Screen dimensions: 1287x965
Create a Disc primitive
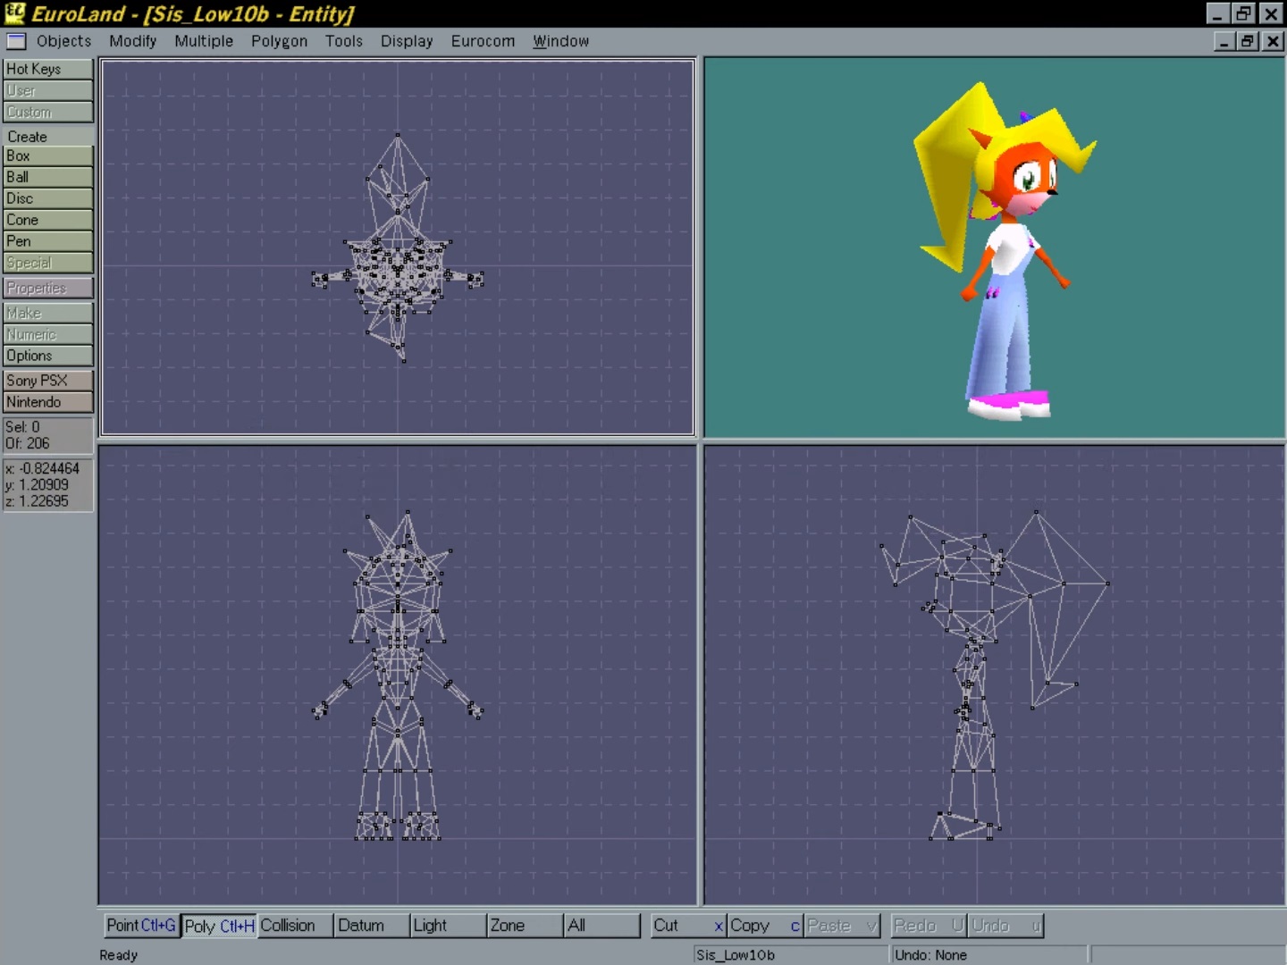[x=47, y=198]
